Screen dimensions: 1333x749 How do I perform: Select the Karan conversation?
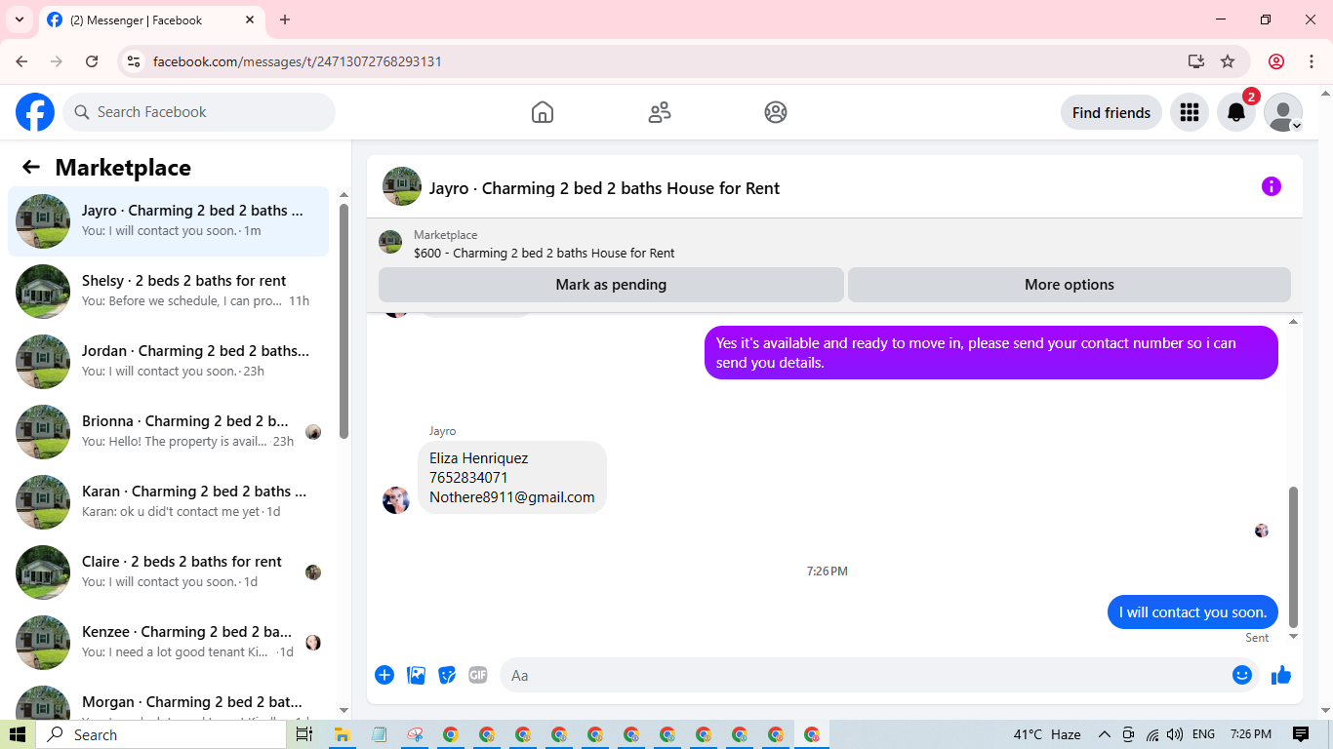pyautogui.click(x=168, y=502)
